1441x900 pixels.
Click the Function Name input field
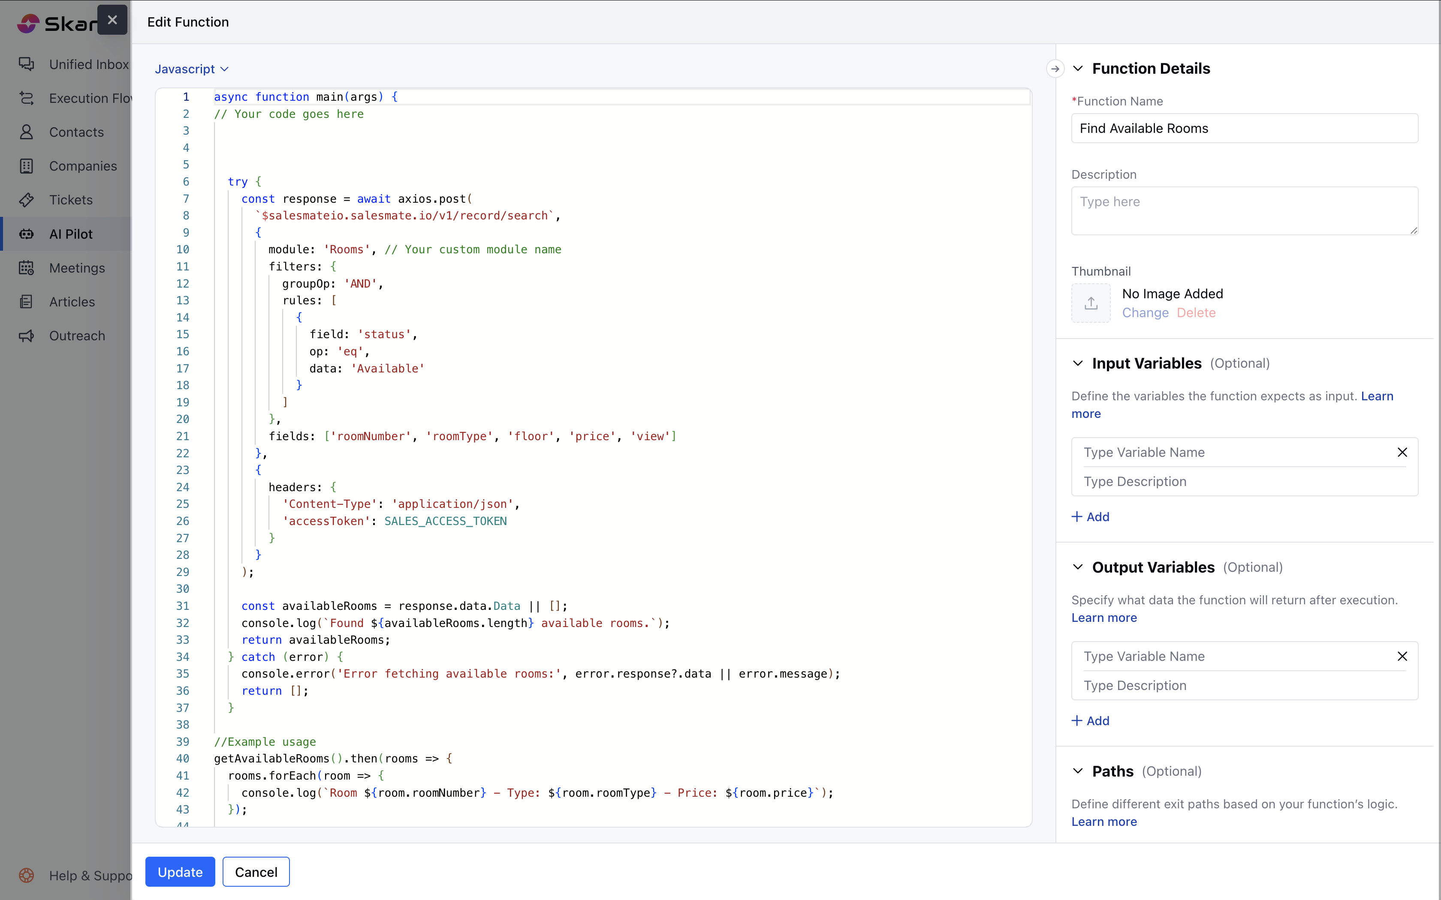1244,128
